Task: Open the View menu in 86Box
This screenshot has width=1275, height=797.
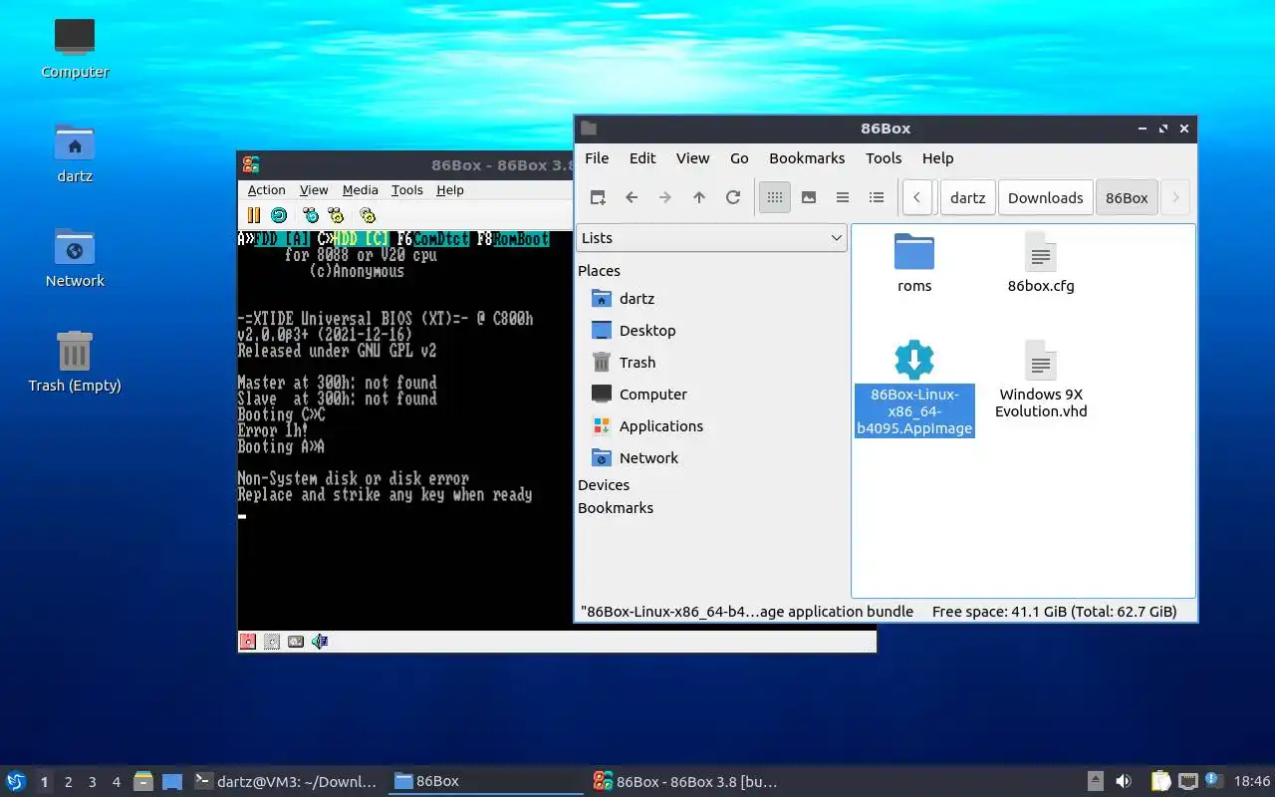Action: click(314, 190)
